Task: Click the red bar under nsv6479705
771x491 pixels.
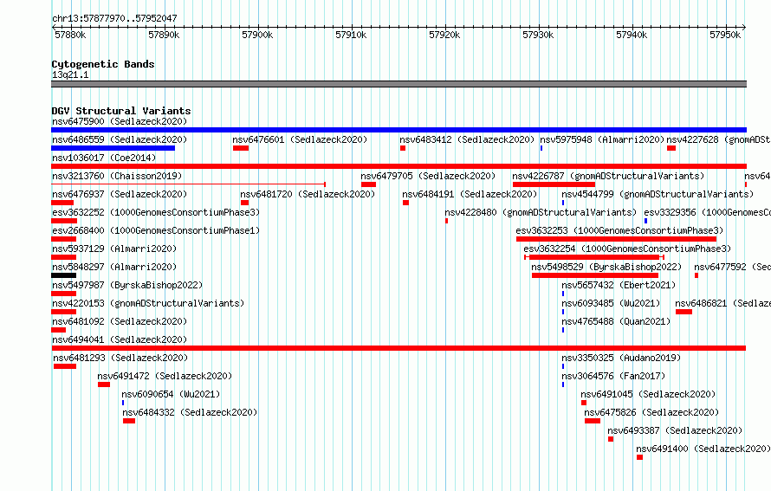Action: tap(369, 184)
